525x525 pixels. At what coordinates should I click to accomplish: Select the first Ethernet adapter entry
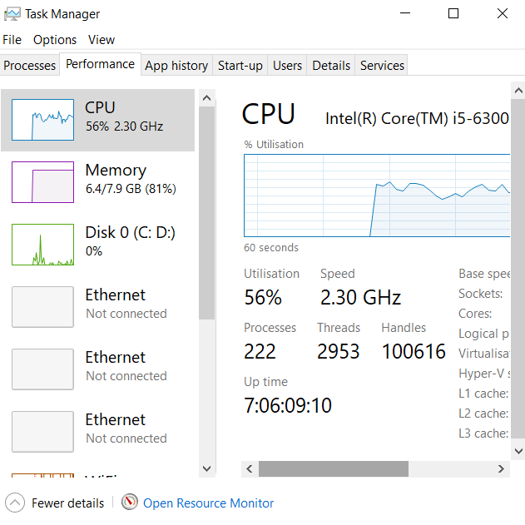click(100, 304)
